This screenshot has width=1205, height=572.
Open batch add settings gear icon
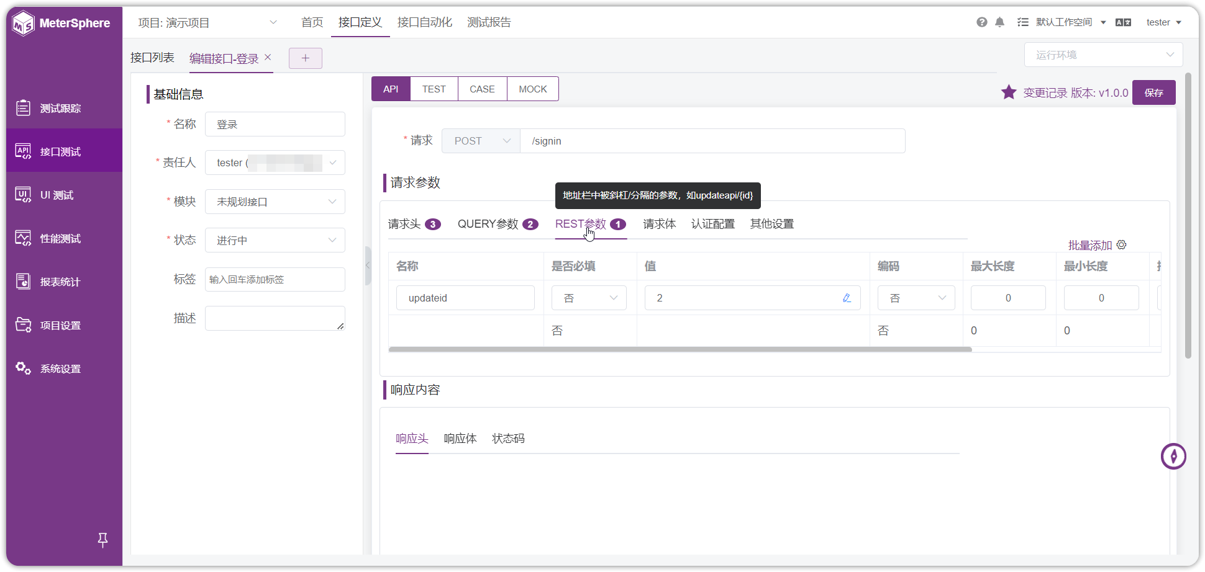(x=1121, y=245)
